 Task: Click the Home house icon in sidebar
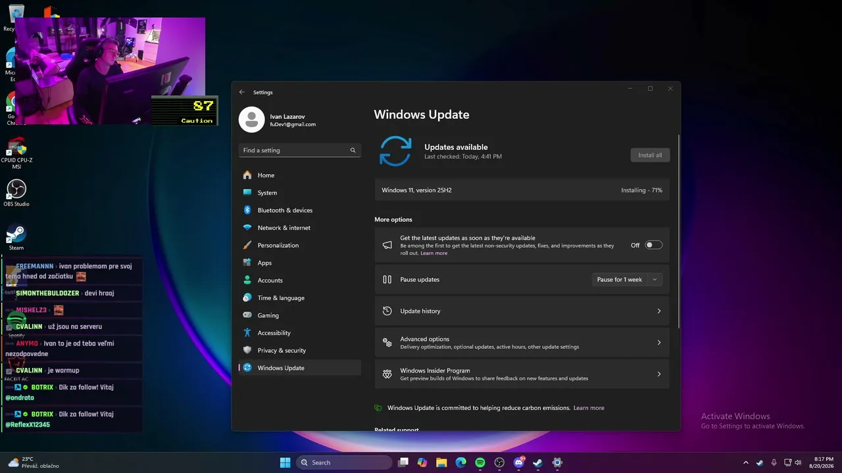point(247,175)
